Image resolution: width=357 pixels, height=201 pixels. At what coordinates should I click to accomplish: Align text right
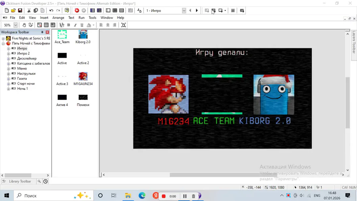(x=115, y=25)
